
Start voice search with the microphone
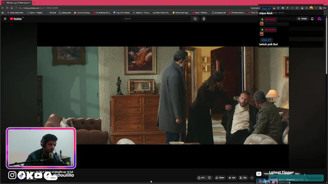204,19
